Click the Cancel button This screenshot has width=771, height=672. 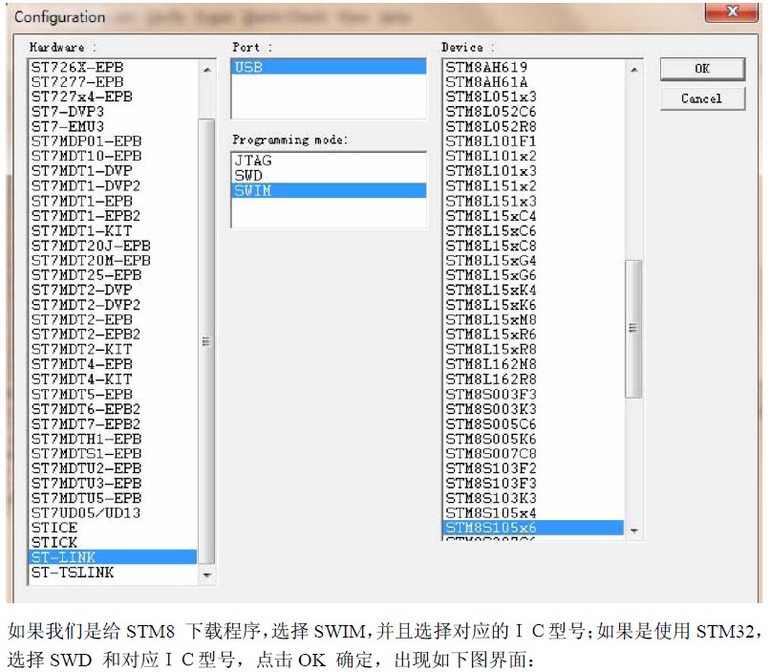coord(702,98)
